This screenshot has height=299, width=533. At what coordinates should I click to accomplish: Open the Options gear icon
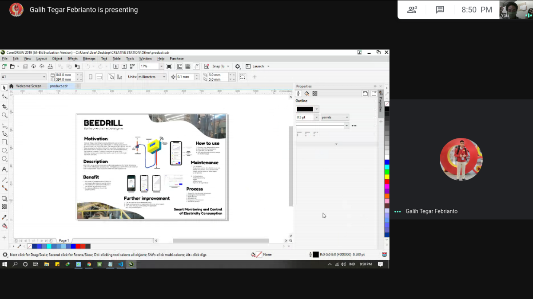[x=238, y=67]
